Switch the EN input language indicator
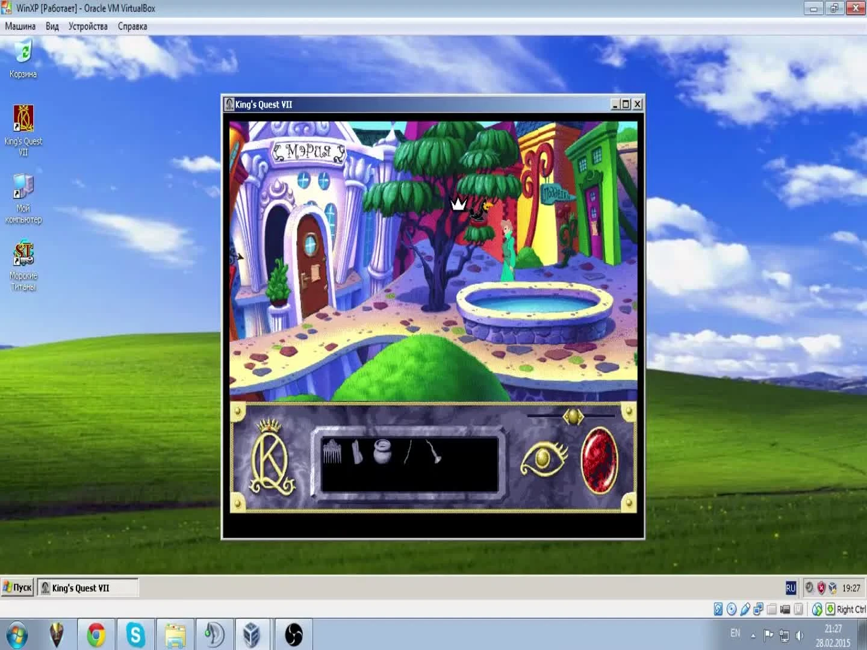This screenshot has width=867, height=650. click(735, 633)
